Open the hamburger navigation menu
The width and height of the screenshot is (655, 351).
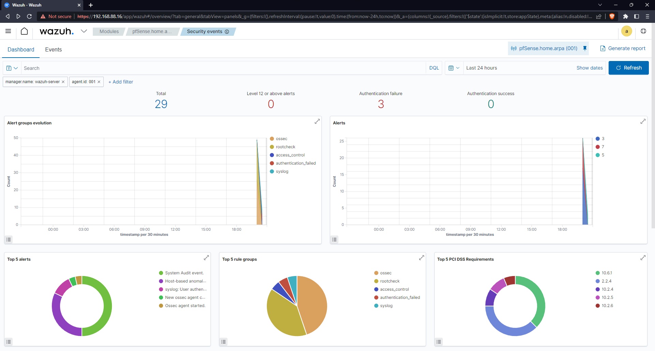coord(8,31)
